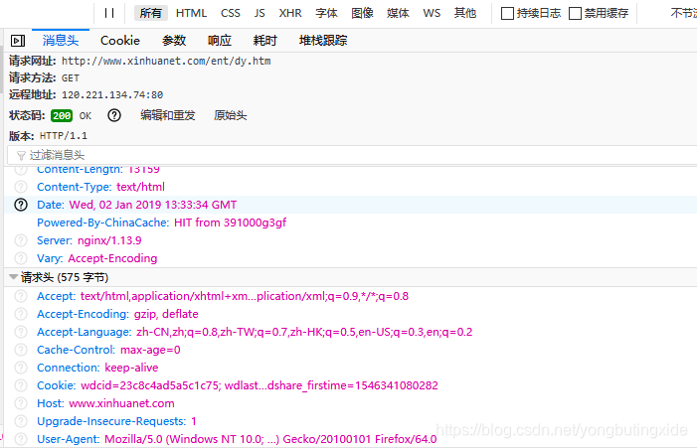Image resolution: width=697 pixels, height=448 pixels.
Task: Click the 200 status code badge
Action: click(x=62, y=116)
